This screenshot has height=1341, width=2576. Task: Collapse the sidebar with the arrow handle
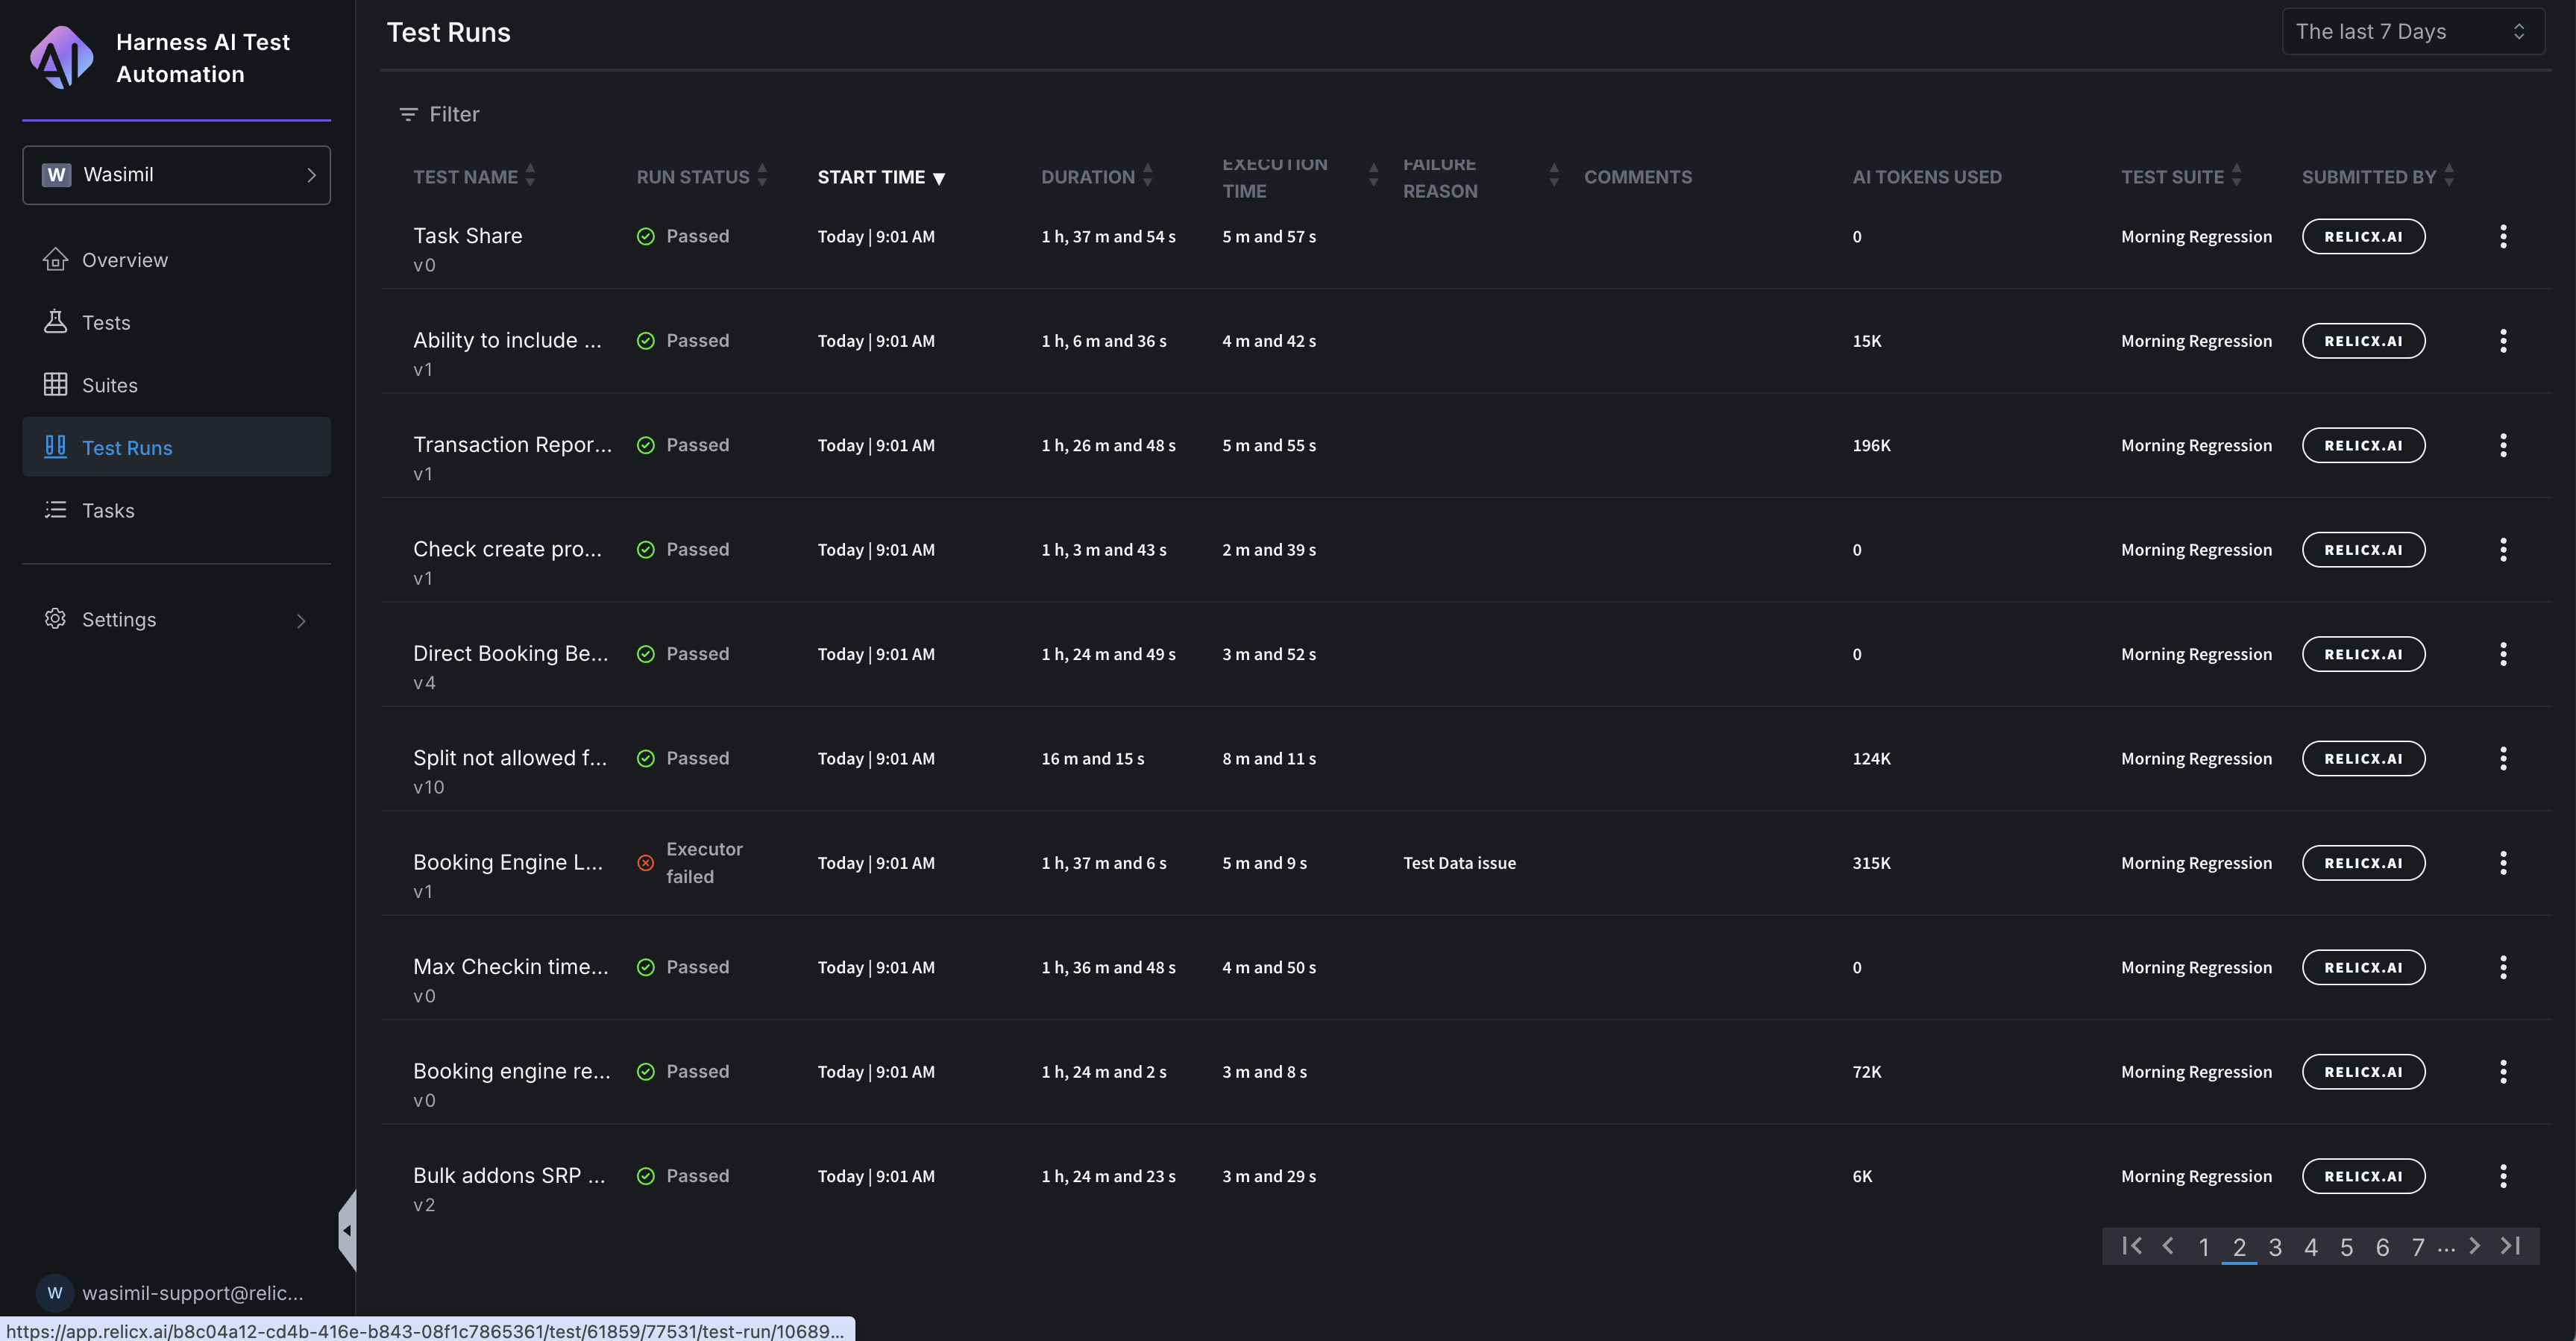(x=347, y=1230)
